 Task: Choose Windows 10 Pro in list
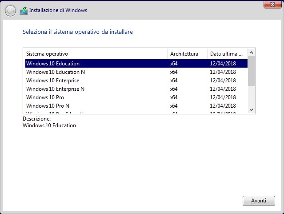136,97
